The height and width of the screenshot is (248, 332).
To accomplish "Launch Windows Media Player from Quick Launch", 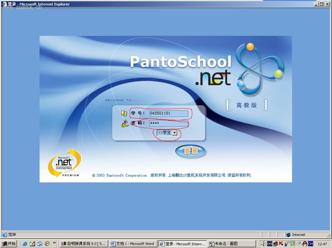I will click(x=47, y=244).
